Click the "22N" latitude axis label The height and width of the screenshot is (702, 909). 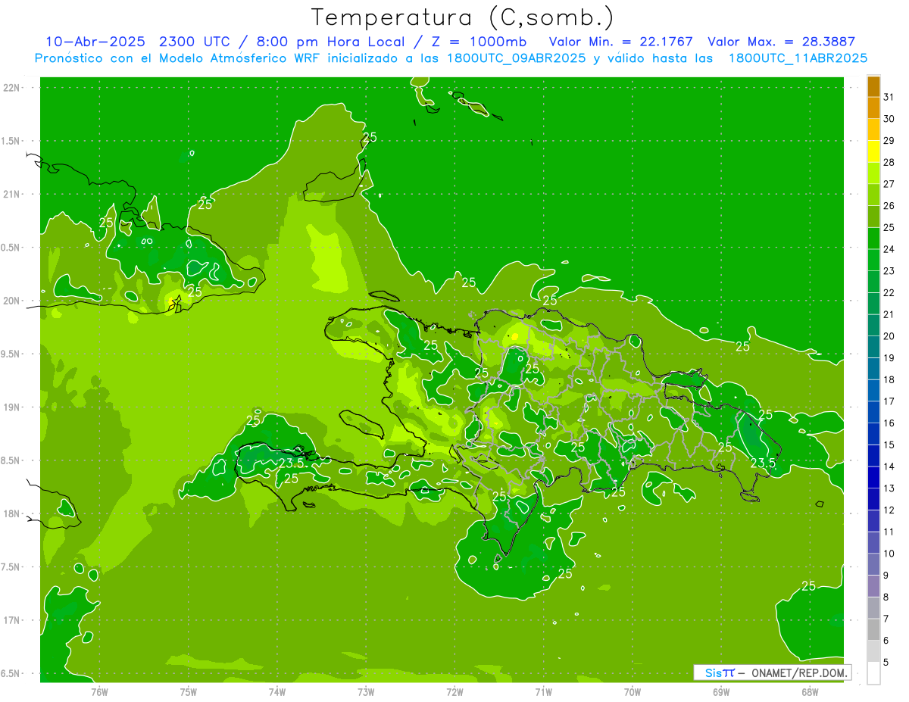[11, 88]
